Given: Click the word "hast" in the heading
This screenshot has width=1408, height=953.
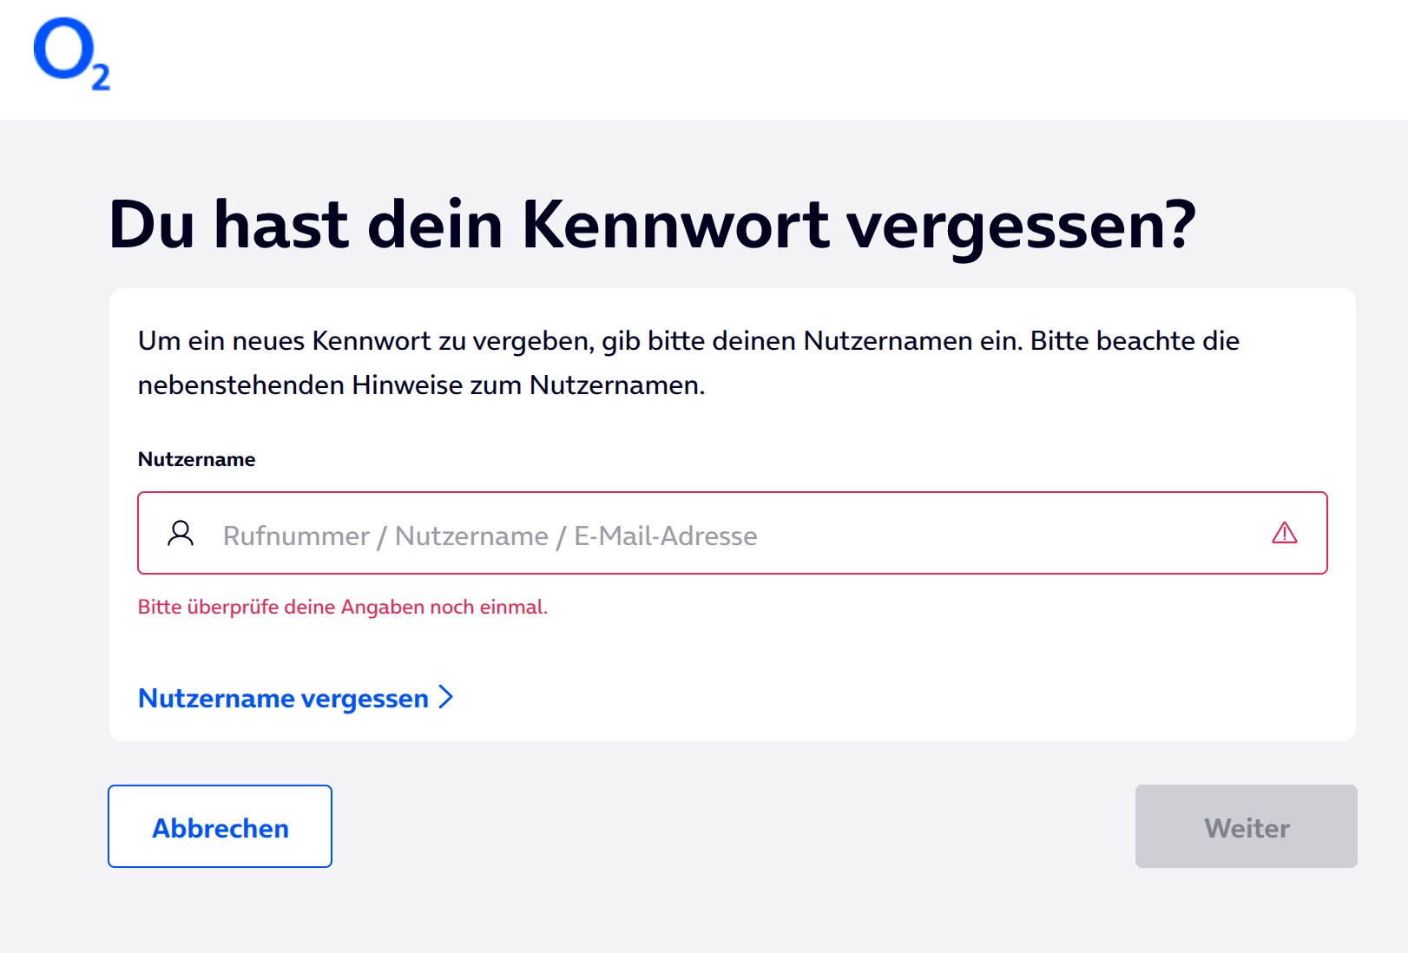Looking at the screenshot, I should click(x=280, y=225).
